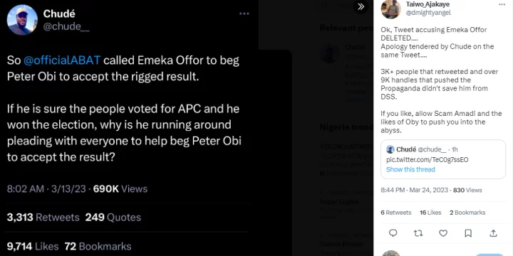Viewport: 513px width, 256px height.
Task: Open 16 Likes on Taiwo's tweet
Action: [430, 213]
